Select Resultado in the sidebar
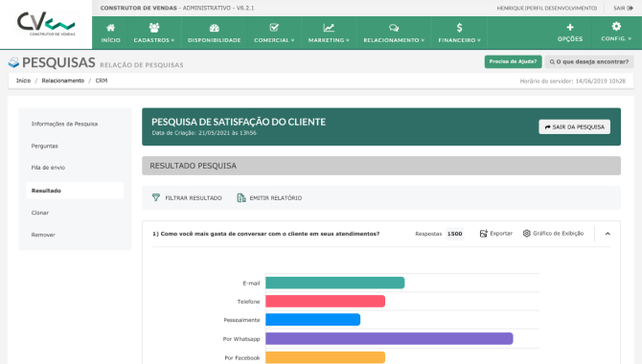Screen dimensions: 642x364 [75, 191]
